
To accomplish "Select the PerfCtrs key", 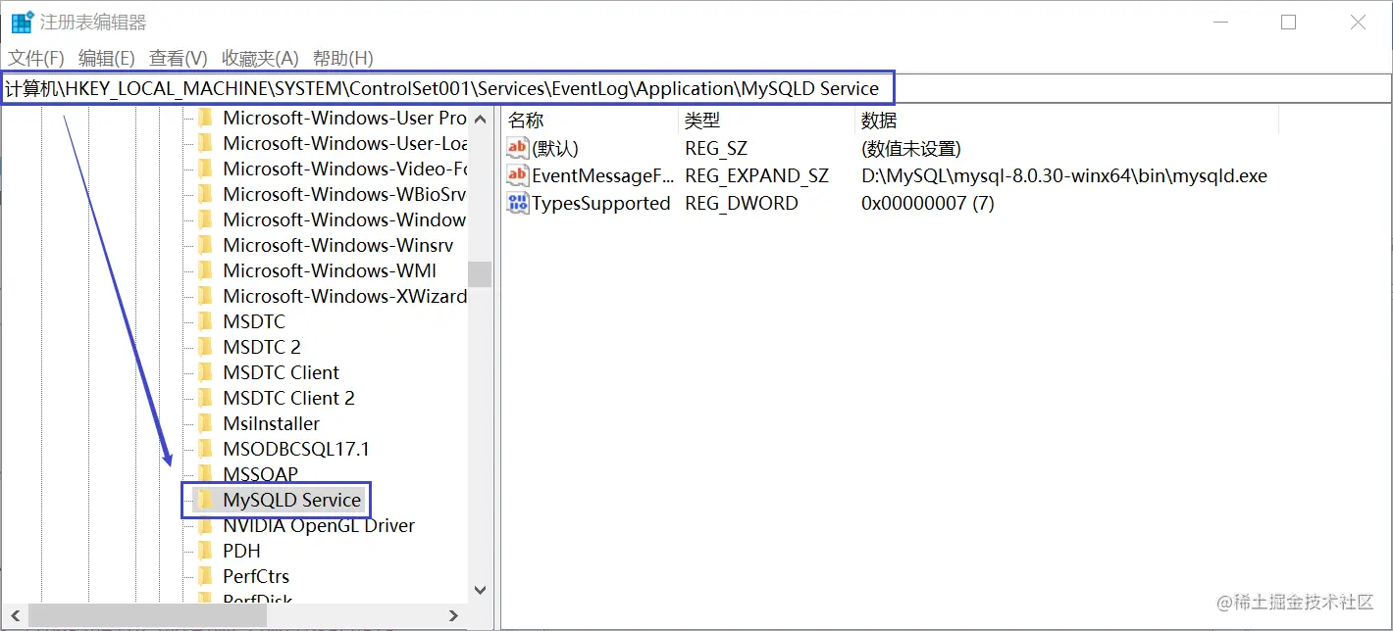I will click(256, 576).
